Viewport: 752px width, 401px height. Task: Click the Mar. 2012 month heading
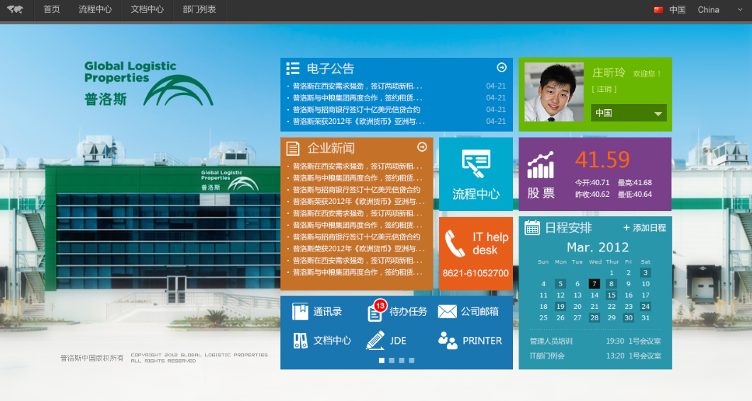tap(597, 247)
